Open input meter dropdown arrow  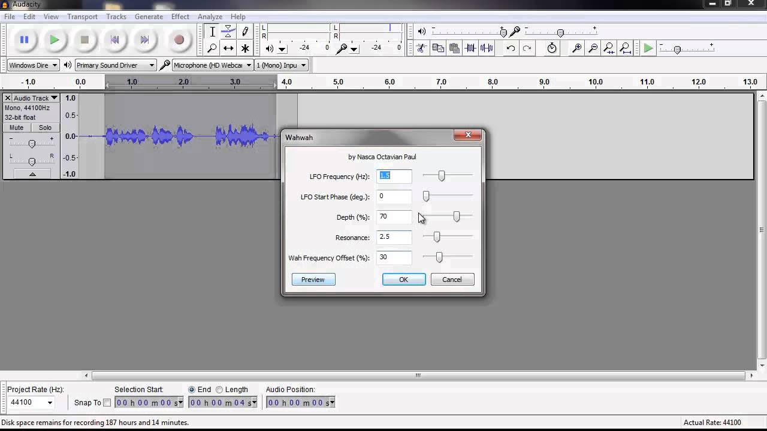354,49
